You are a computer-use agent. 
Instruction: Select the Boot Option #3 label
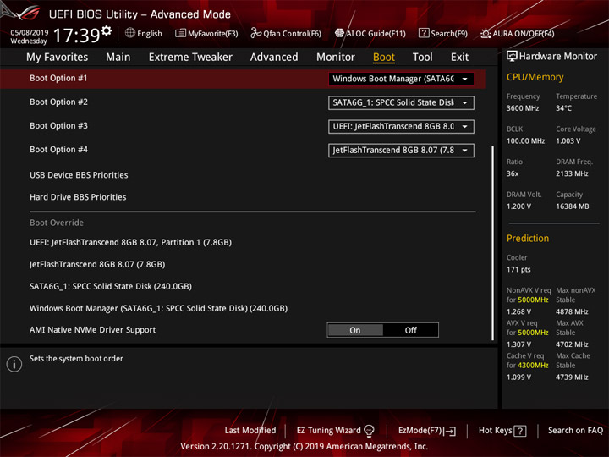pyautogui.click(x=58, y=126)
